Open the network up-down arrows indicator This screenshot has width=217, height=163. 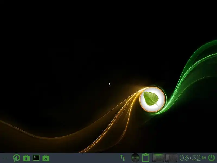[x=123, y=158]
